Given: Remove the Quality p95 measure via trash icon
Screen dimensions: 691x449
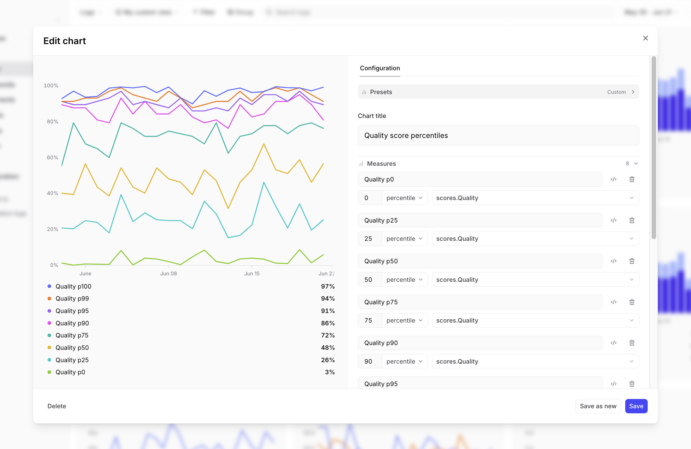Looking at the screenshot, I should tap(632, 384).
